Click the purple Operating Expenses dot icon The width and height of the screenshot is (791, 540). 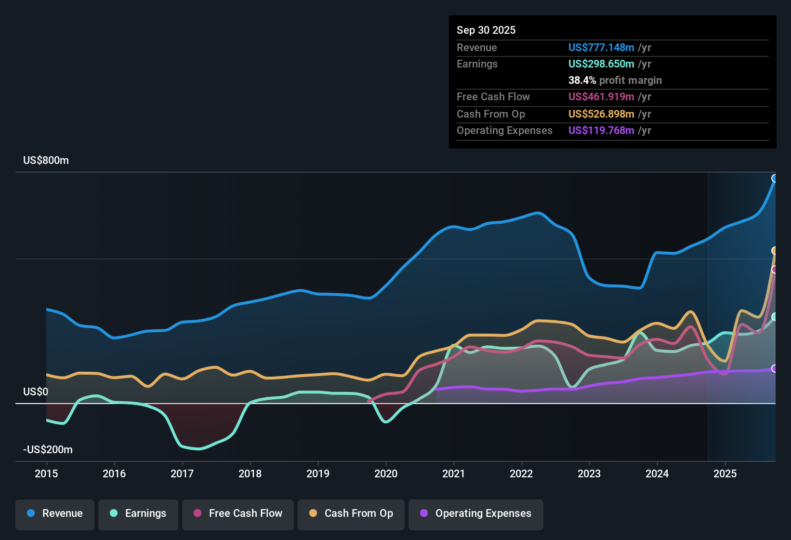click(423, 513)
